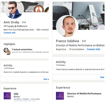Click the BidHub logo in Amir's Experience
105x105 pixels.
(7, 96)
